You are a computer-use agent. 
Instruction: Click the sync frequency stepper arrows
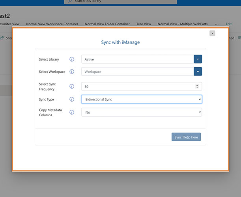(x=197, y=86)
